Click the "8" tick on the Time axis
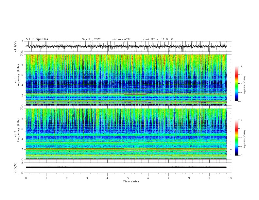 coord(189,178)
